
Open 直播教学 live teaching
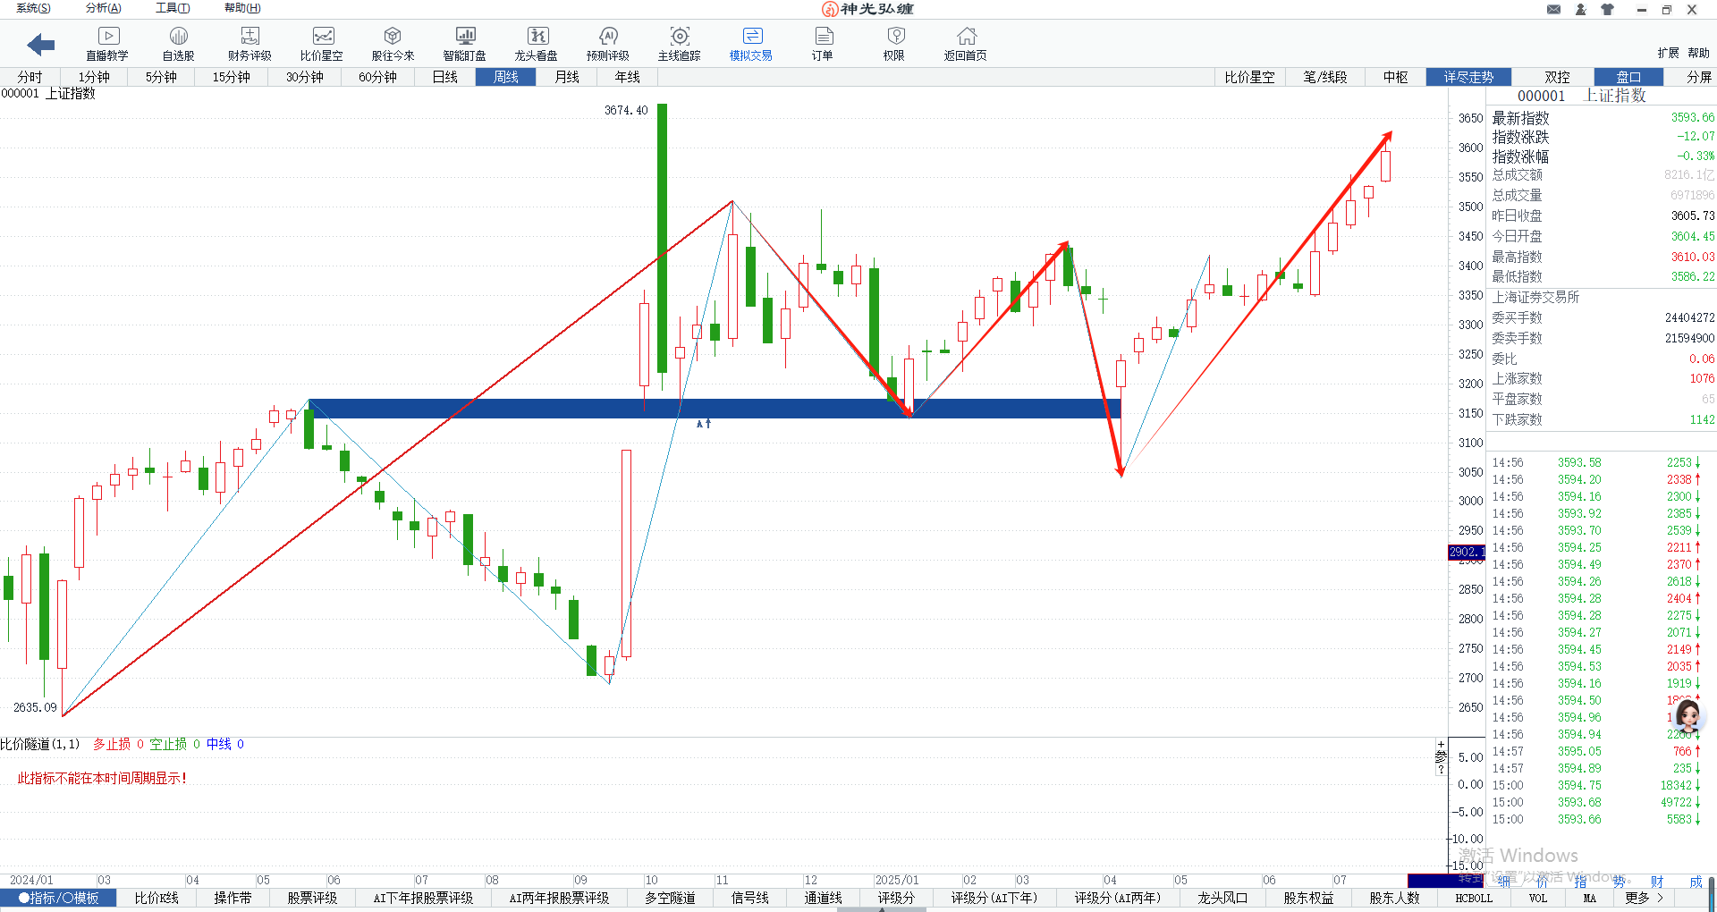pyautogui.click(x=107, y=44)
